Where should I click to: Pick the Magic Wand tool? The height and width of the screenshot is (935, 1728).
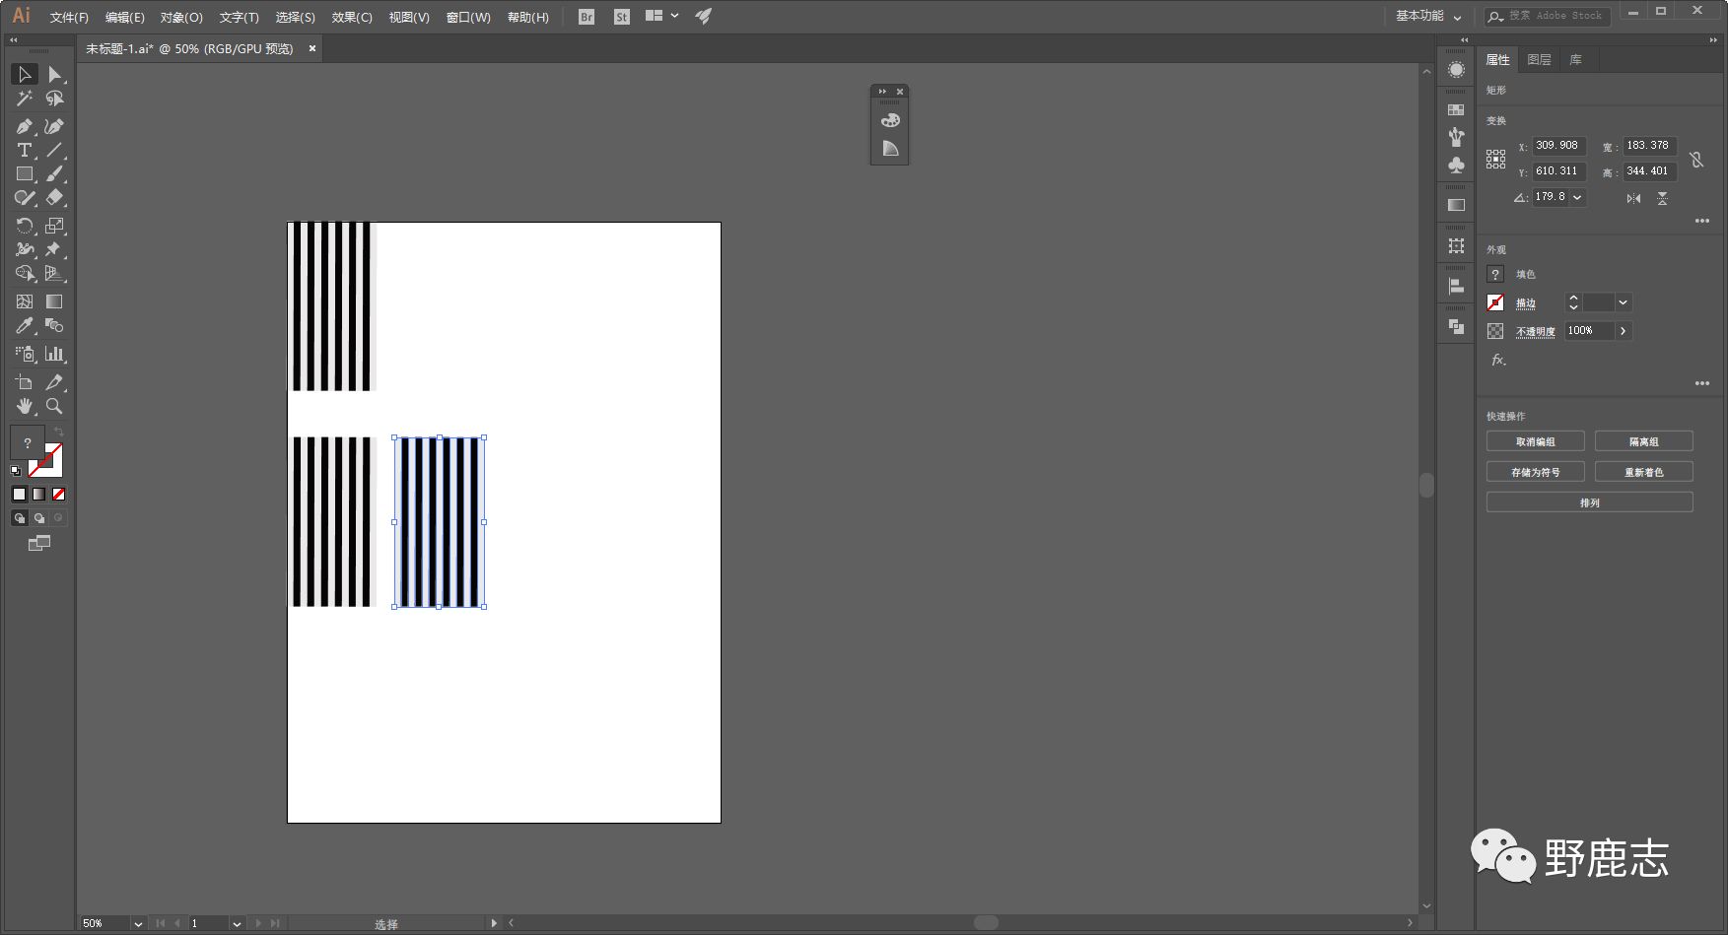(24, 99)
